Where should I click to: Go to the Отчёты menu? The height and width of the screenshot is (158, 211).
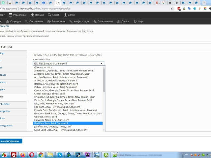click(x=123, y=21)
